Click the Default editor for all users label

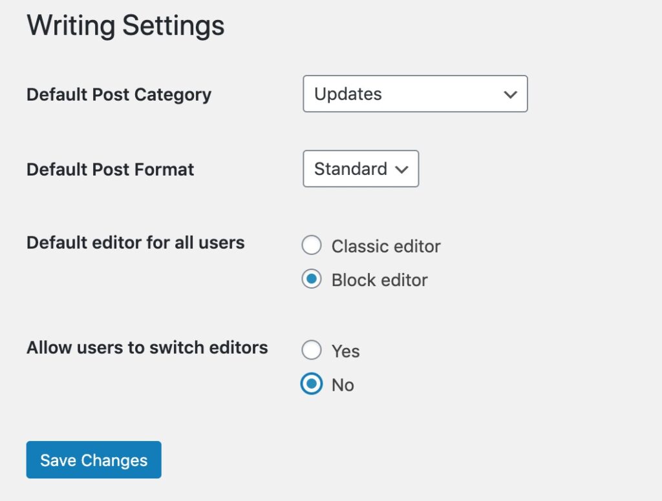point(136,243)
